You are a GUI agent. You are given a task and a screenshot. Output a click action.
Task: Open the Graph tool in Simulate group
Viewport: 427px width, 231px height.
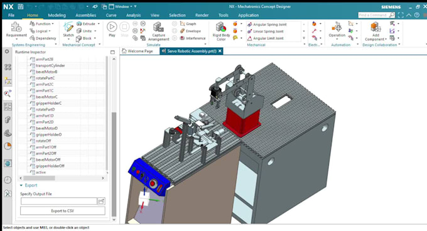coord(188,24)
